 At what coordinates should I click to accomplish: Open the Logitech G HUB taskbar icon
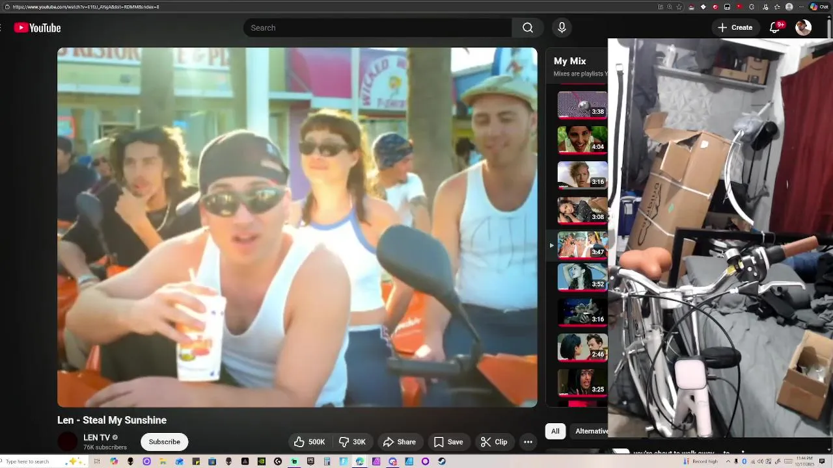tap(278, 461)
